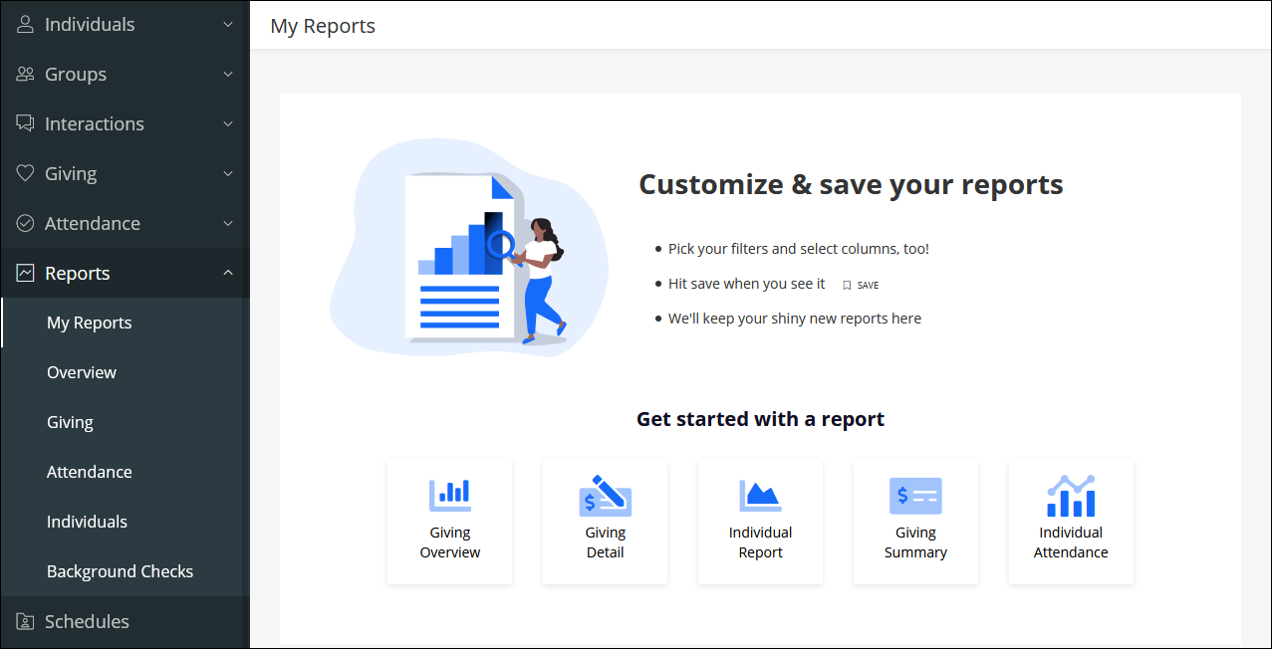
Task: Click the Reports chart icon in sidebar
Action: coord(26,273)
